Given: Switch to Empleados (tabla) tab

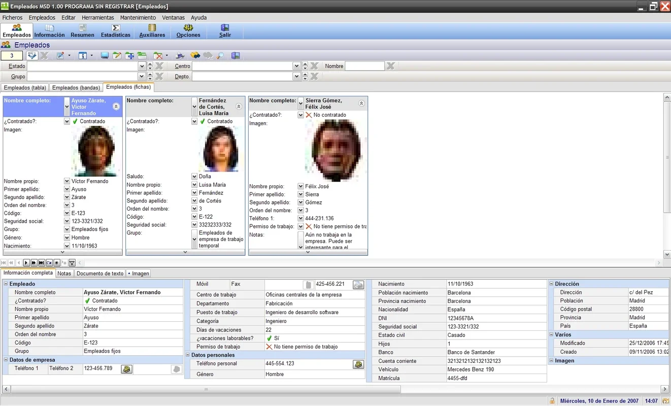Looking at the screenshot, I should click(x=25, y=88).
